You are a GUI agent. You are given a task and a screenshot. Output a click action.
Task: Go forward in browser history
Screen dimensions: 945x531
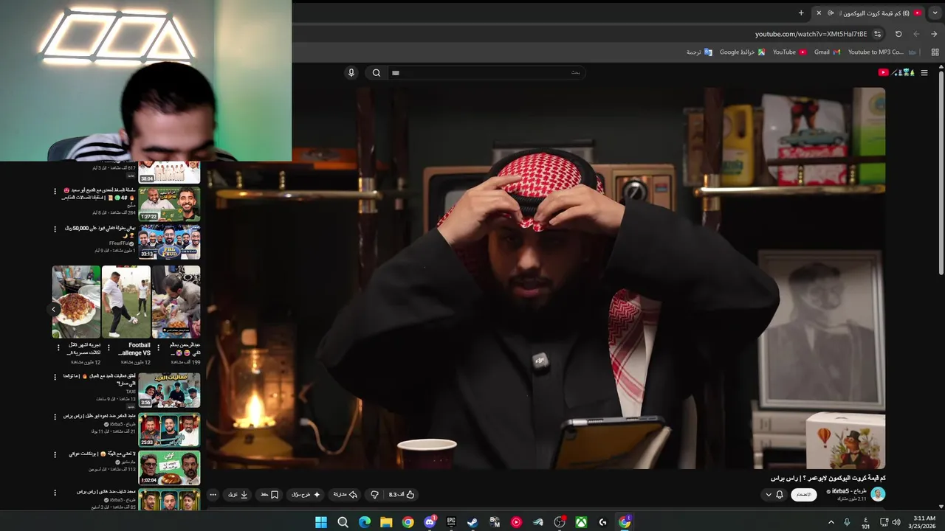(x=916, y=34)
